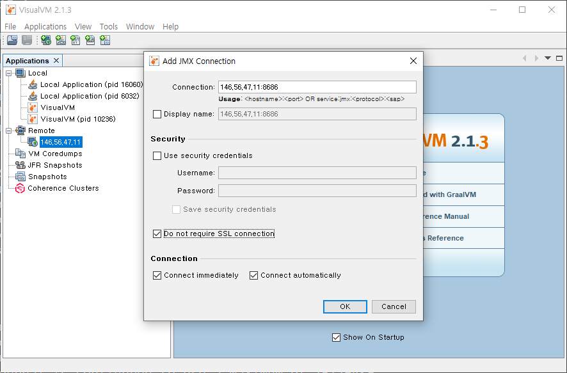The image size is (567, 373).
Task: Uncheck Do not require SSL connection
Action: coord(157,234)
